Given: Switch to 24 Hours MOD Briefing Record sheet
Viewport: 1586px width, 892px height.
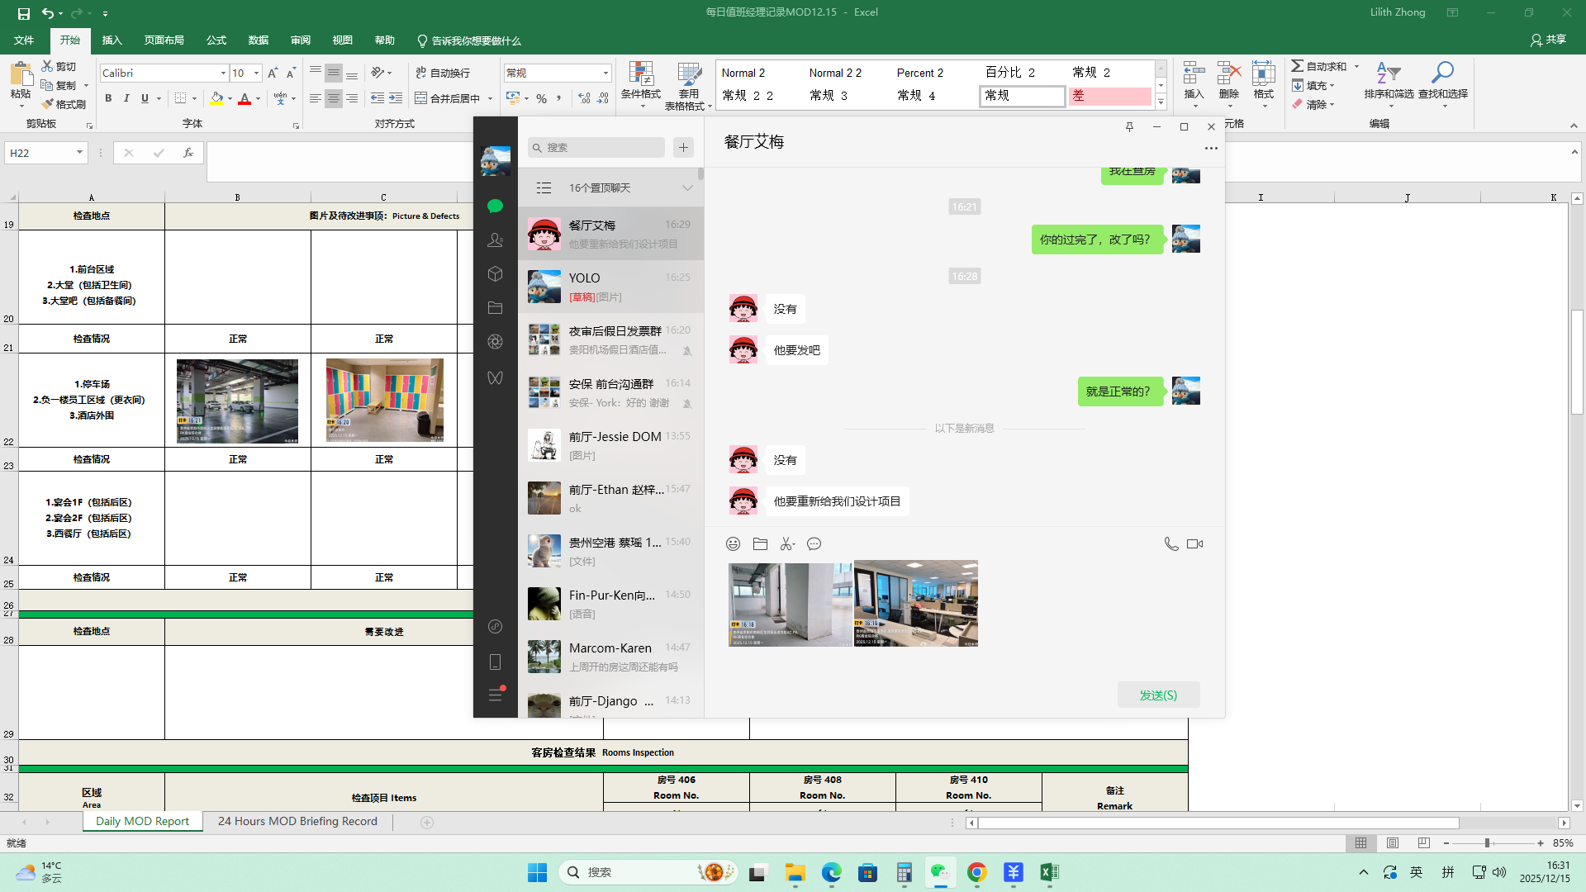Looking at the screenshot, I should (x=297, y=821).
